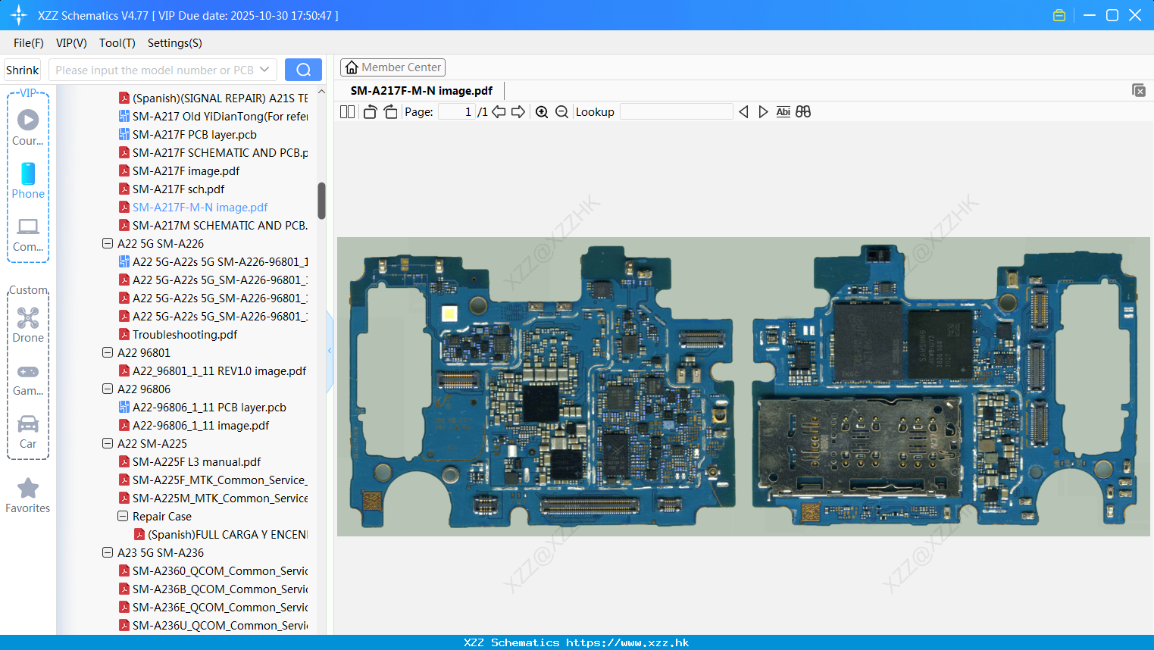Screen dimensions: 1154x650
Task: Open the Game console category
Action: pyautogui.click(x=28, y=380)
